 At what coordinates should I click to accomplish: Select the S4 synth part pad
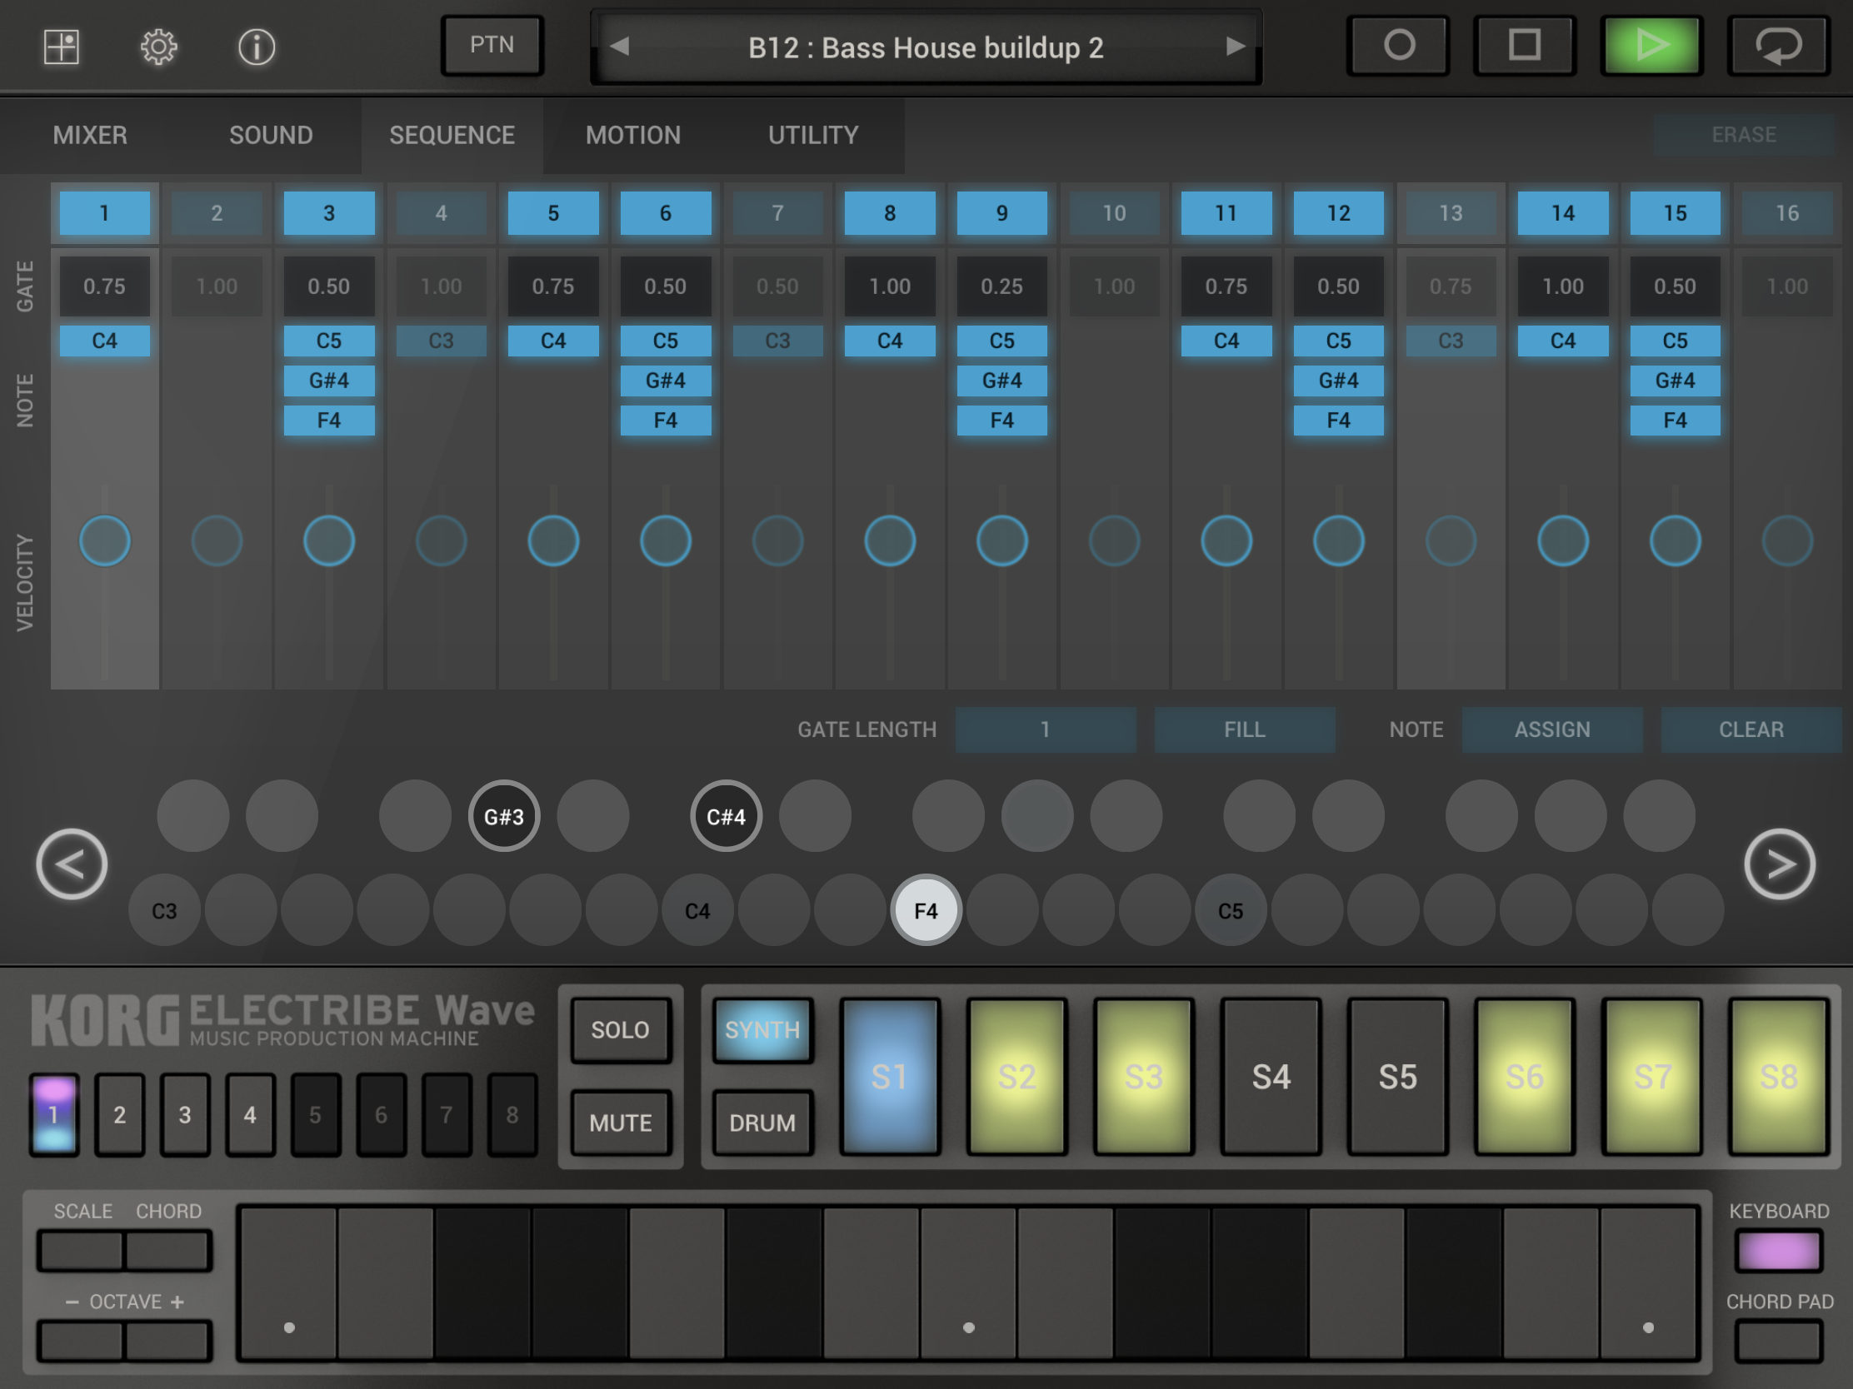pyautogui.click(x=1271, y=1077)
